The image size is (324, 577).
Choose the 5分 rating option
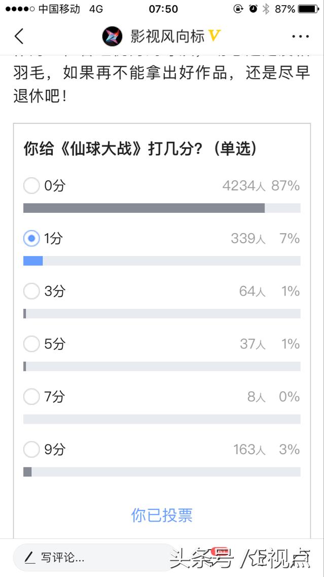point(31,344)
